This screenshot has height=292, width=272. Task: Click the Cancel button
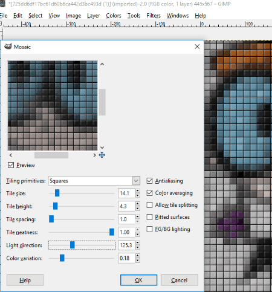click(x=180, y=280)
